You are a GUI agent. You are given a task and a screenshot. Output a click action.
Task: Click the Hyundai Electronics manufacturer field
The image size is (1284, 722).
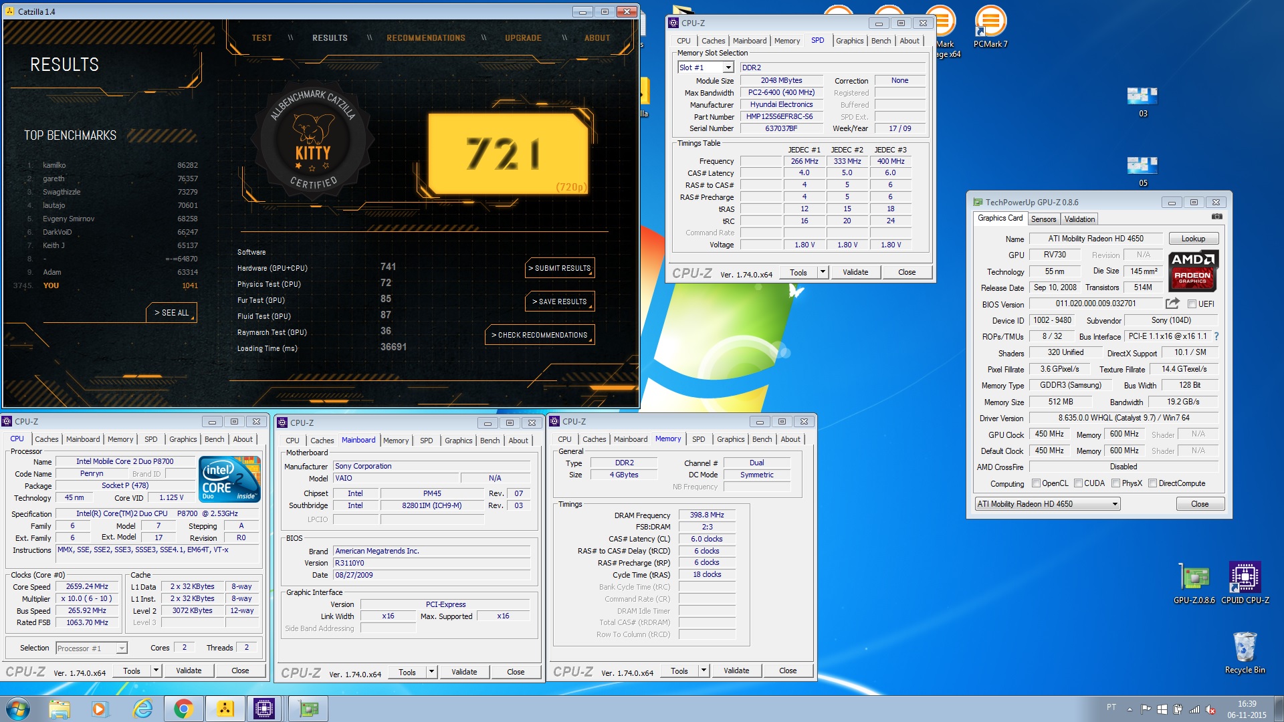pos(781,104)
